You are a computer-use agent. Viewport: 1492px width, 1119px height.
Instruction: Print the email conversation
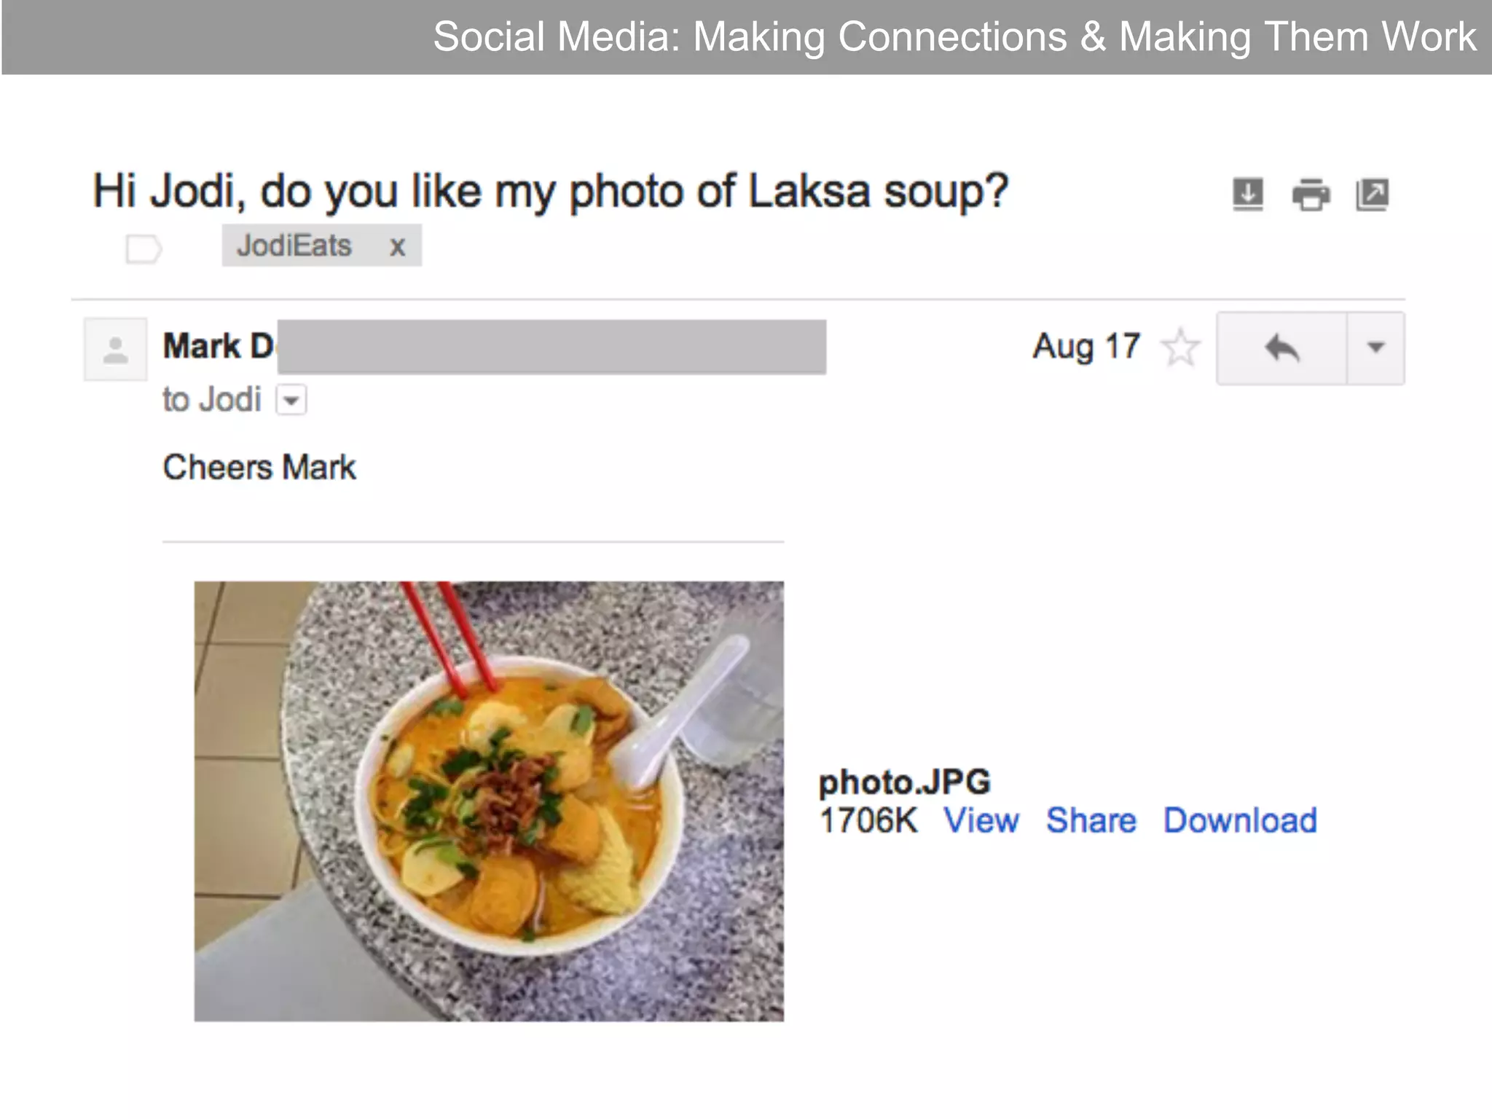click(1311, 195)
